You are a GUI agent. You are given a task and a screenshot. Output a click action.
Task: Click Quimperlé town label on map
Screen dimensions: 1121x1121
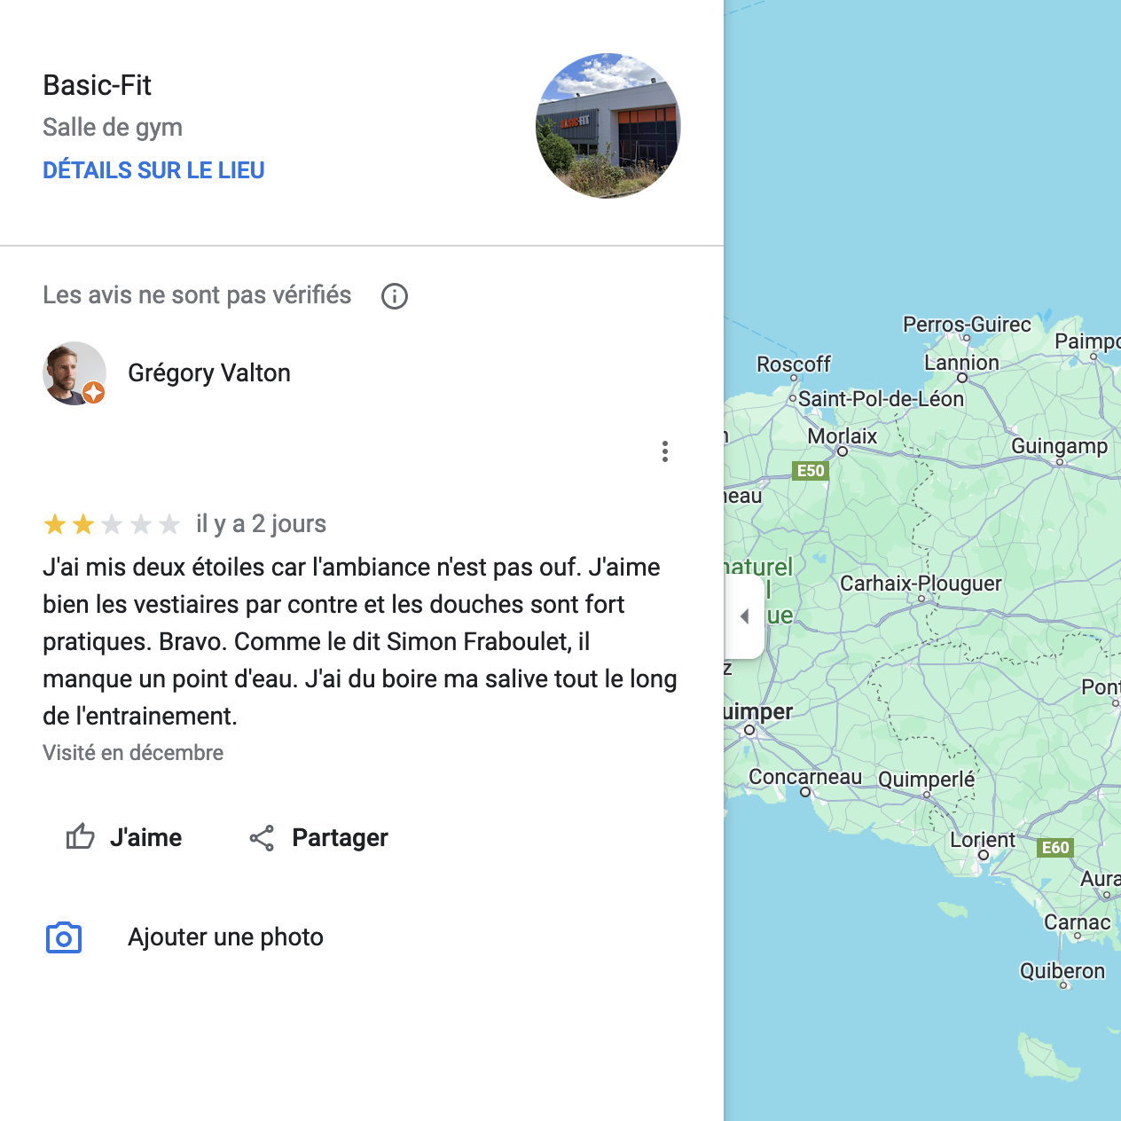926,780
